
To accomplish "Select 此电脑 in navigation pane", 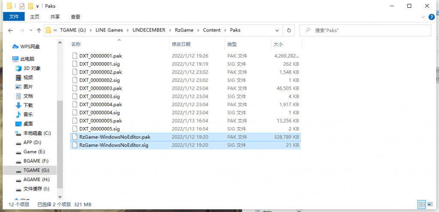I will pyautogui.click(x=27, y=59).
